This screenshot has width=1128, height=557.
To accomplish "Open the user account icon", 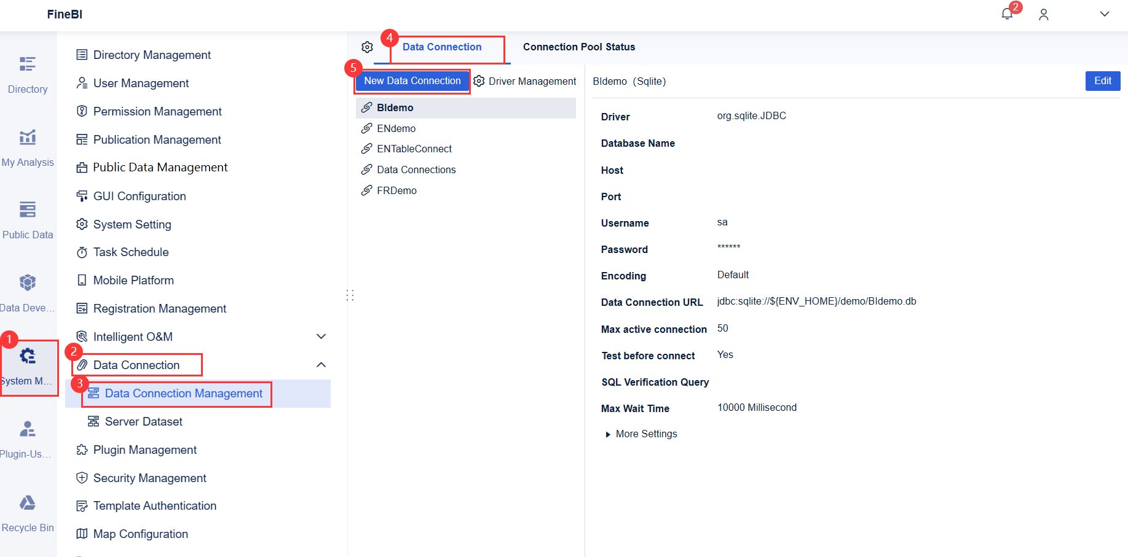I will pyautogui.click(x=1043, y=14).
